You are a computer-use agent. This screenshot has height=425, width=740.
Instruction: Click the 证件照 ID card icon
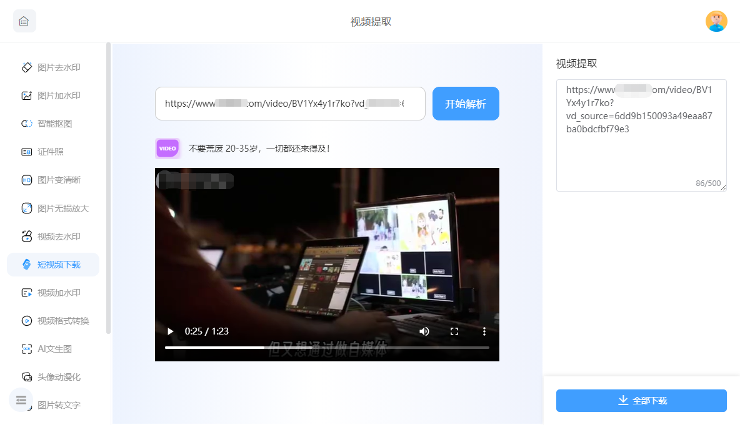coord(27,152)
